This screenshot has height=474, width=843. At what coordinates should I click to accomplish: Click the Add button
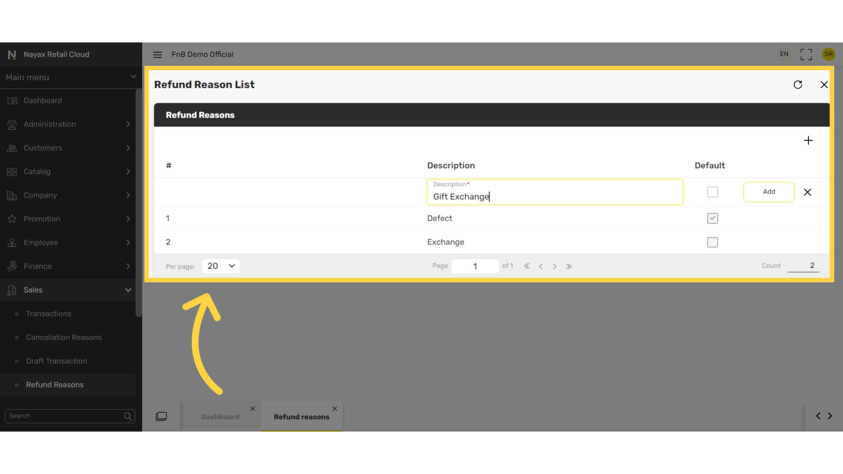[769, 192]
